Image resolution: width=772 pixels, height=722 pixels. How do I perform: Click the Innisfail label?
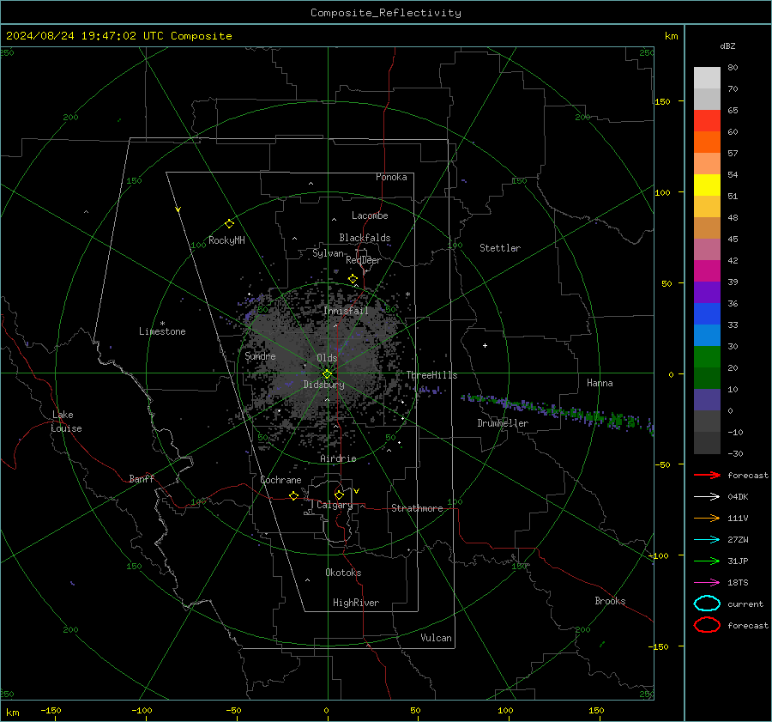(346, 311)
